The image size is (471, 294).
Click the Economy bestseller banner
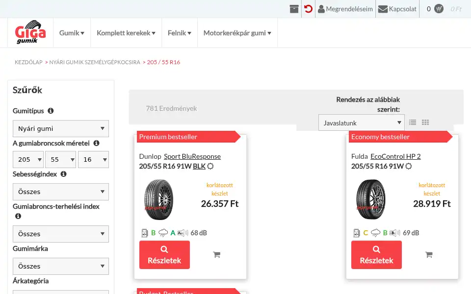[x=401, y=137]
